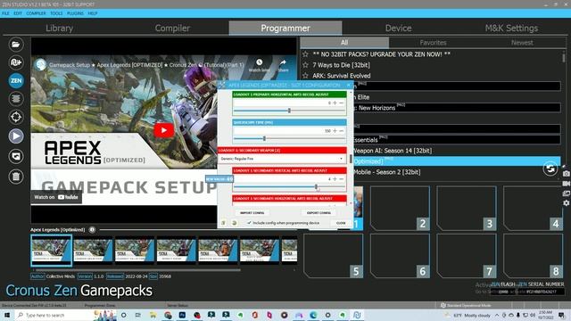Click the trash icon at the dialog bottom-left
Screen dimensions: 571x321
(x=223, y=223)
